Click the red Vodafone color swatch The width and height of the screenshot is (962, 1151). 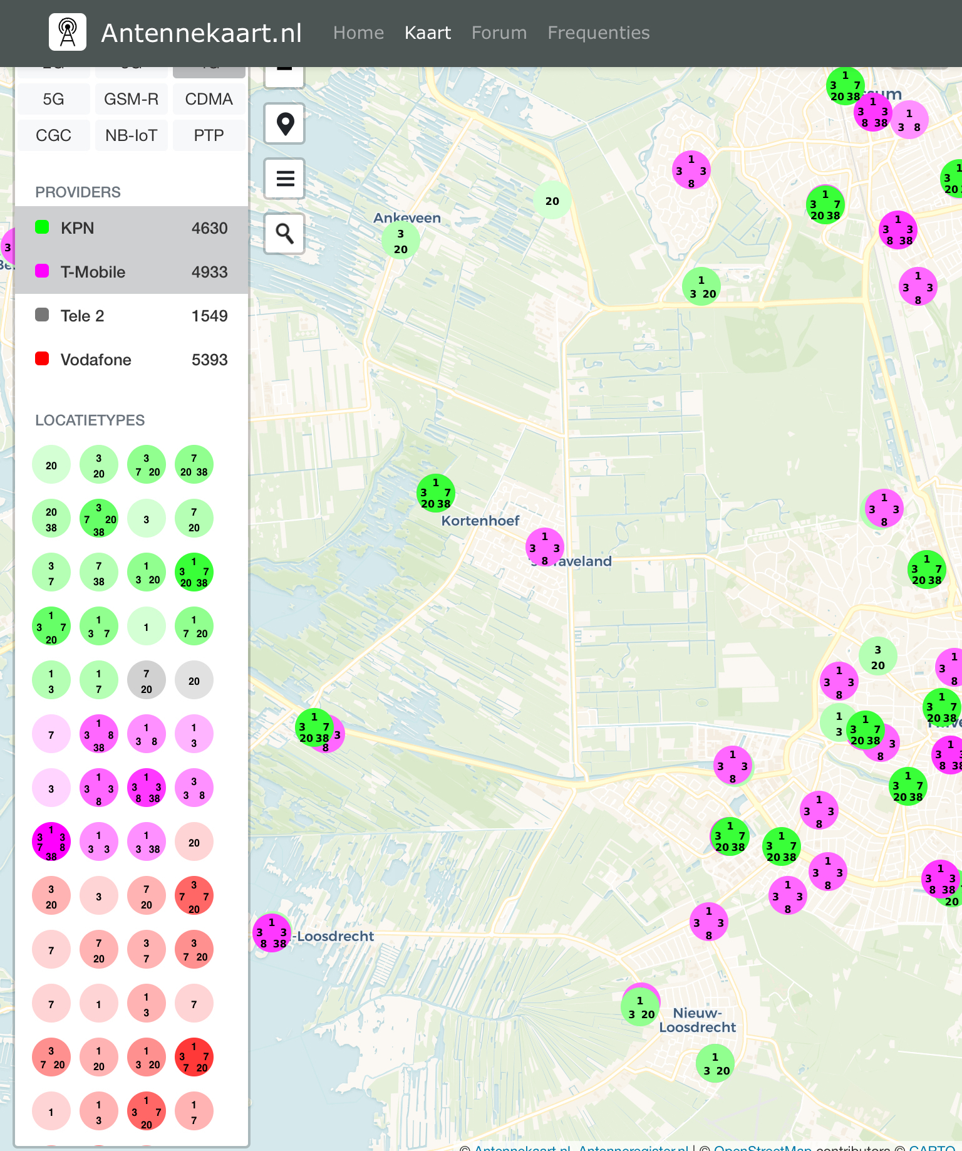42,358
